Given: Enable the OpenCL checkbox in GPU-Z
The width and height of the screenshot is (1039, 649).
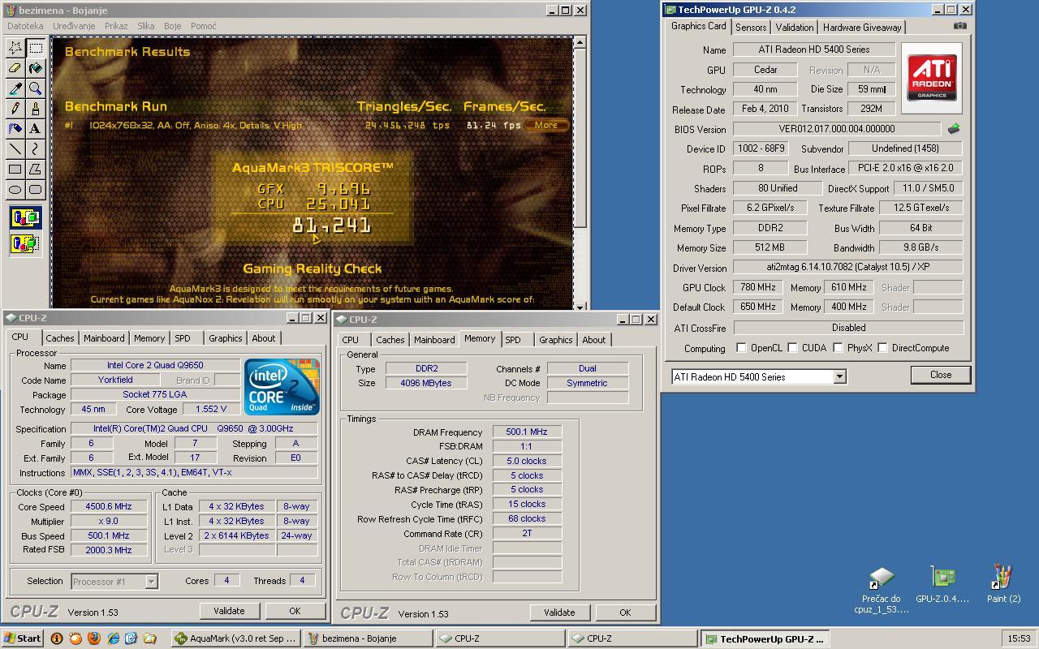Looking at the screenshot, I should pos(741,348).
